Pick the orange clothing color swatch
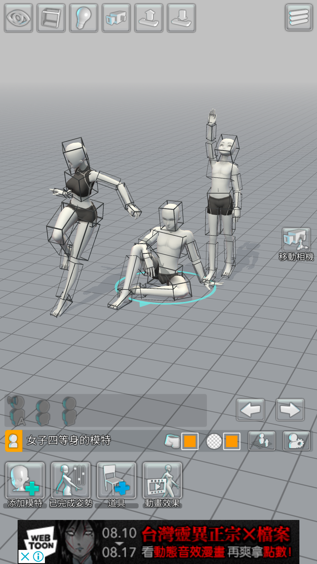Screen dimensions: 317x564 coord(190,441)
